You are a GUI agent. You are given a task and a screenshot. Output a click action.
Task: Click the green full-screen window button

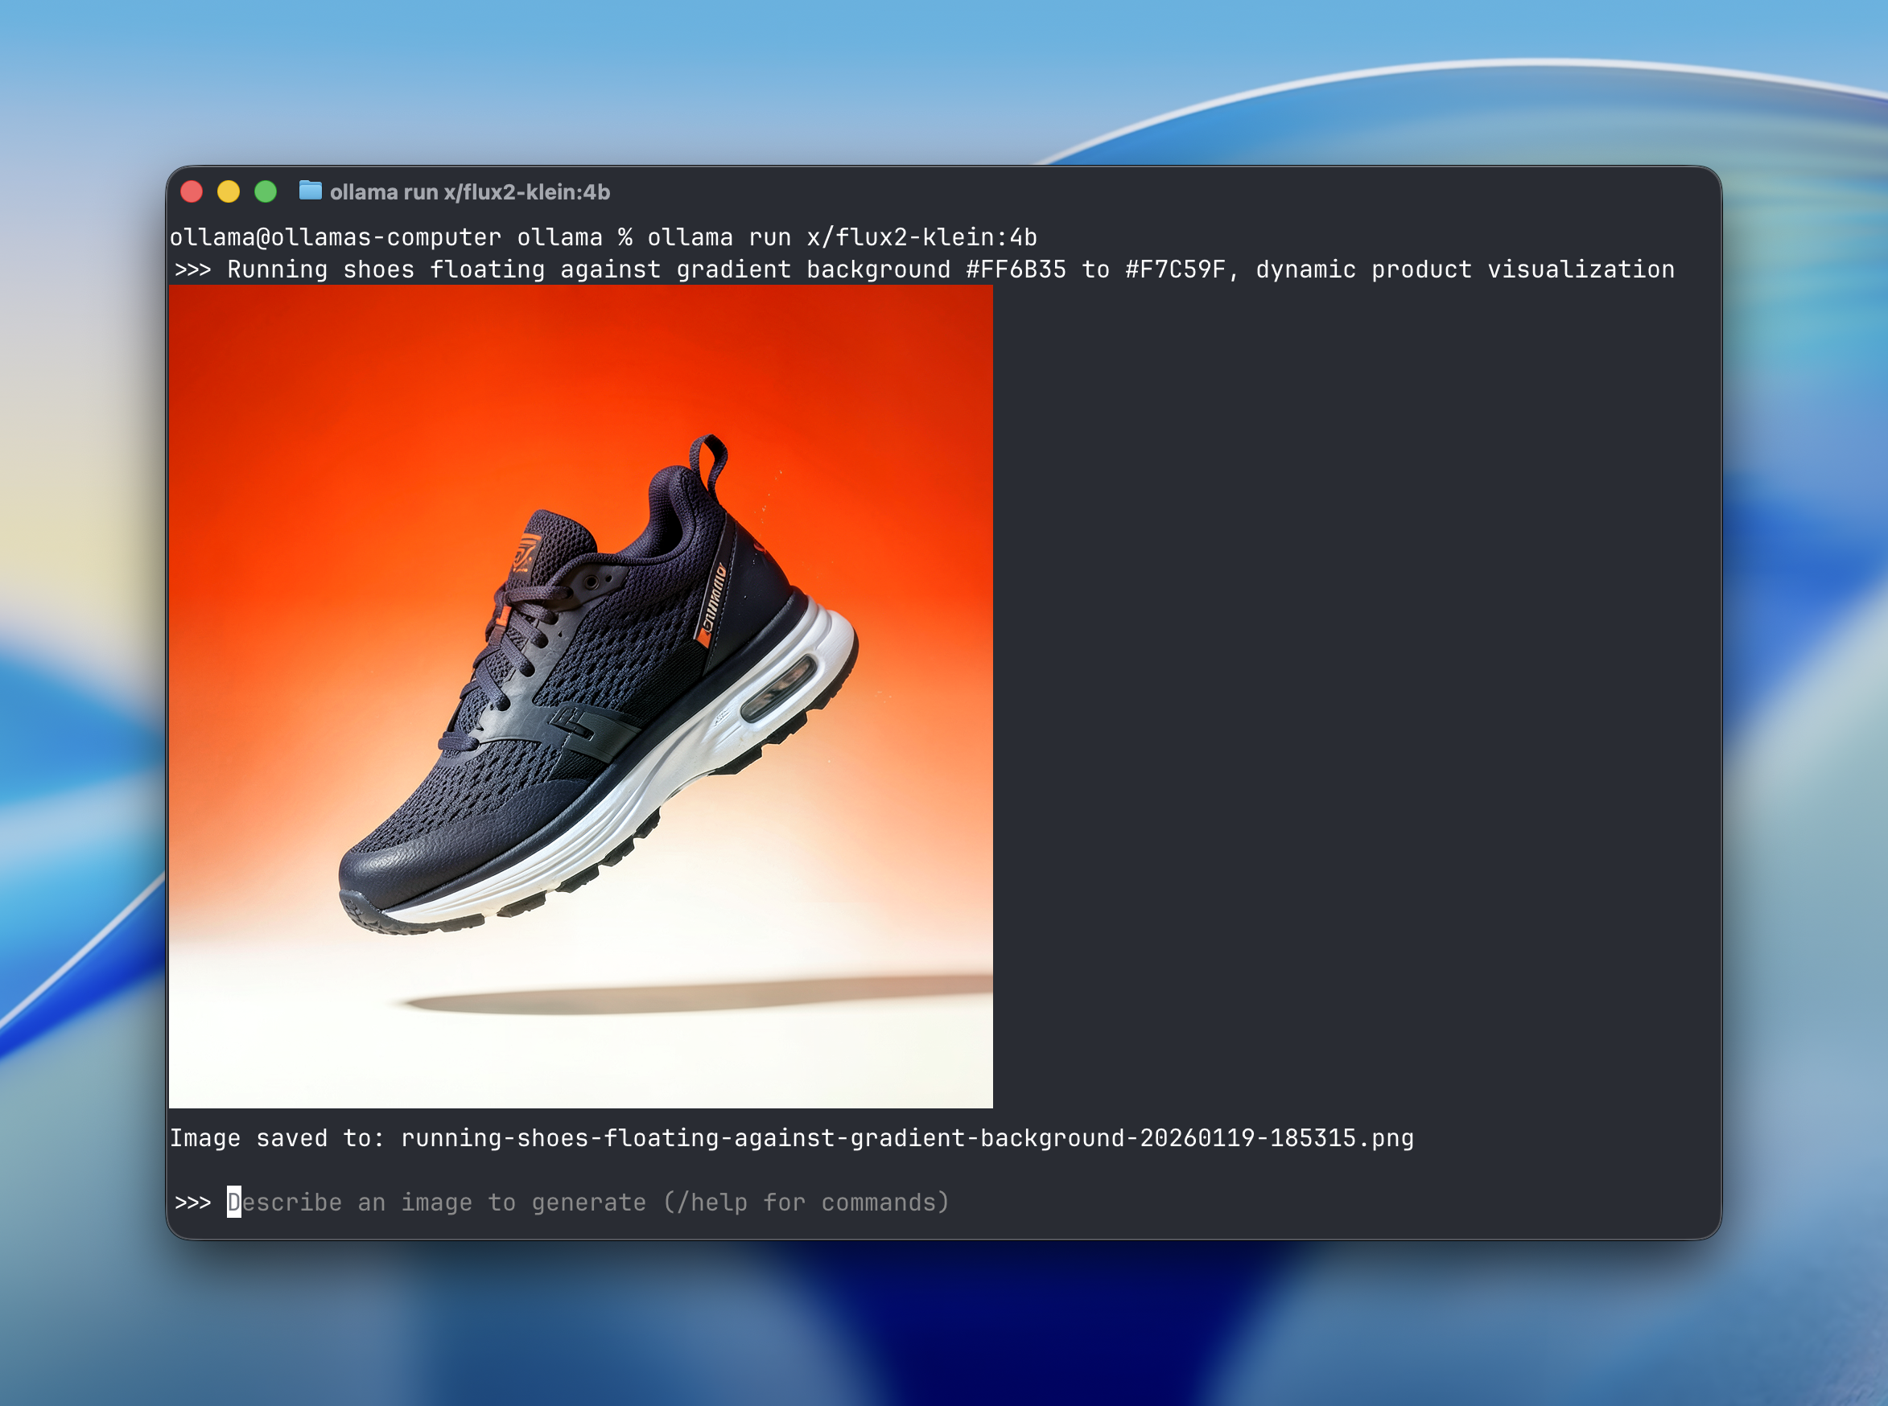coord(266,191)
